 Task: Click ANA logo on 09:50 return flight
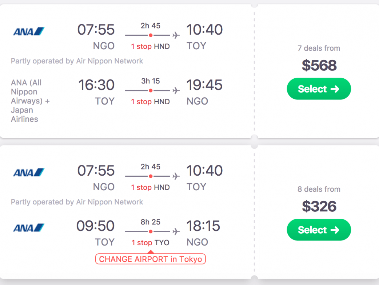pyautogui.click(x=29, y=228)
